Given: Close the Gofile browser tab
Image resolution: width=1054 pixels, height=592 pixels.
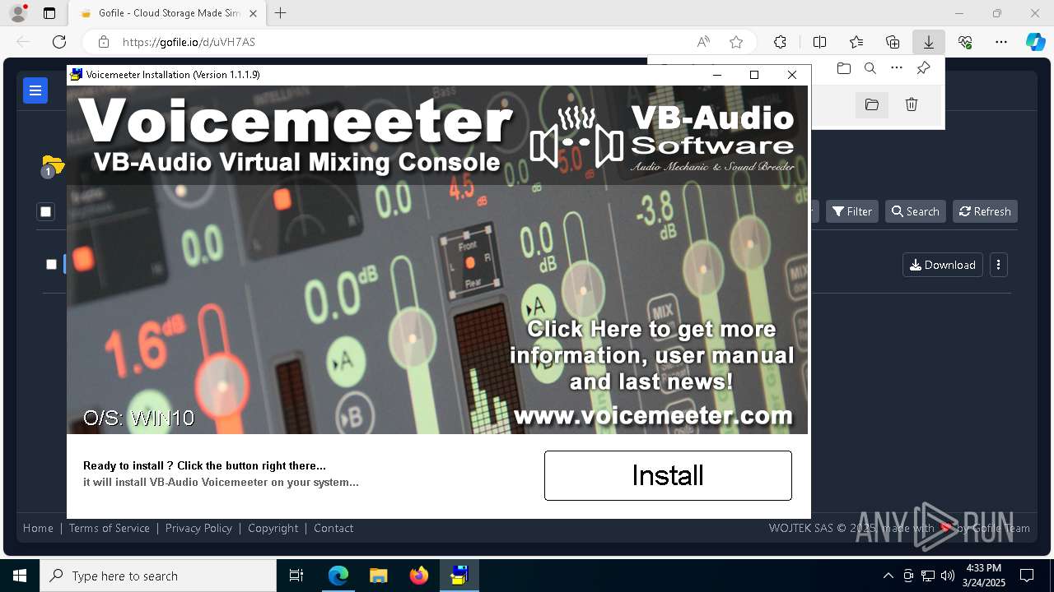Looking at the screenshot, I should tap(254, 13).
